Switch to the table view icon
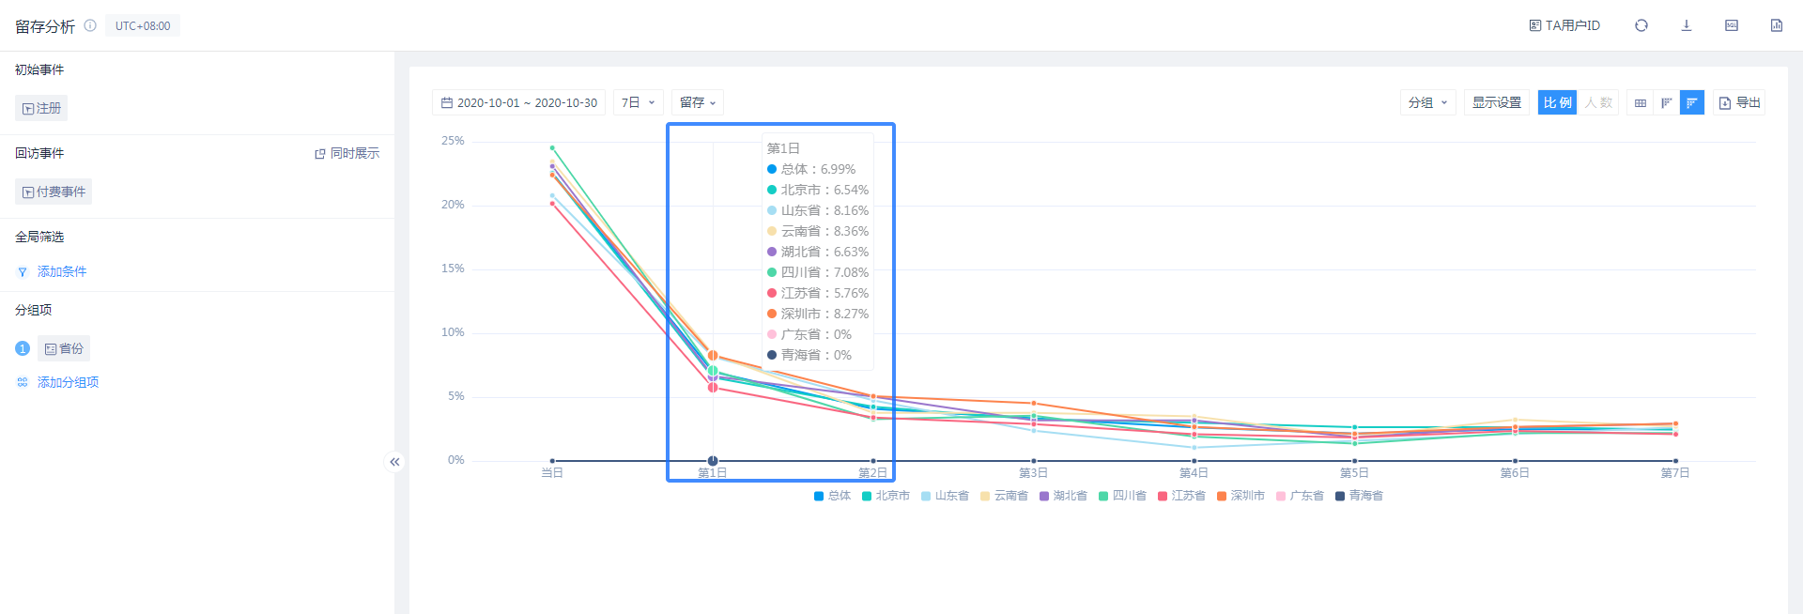The image size is (1803, 614). (1640, 102)
